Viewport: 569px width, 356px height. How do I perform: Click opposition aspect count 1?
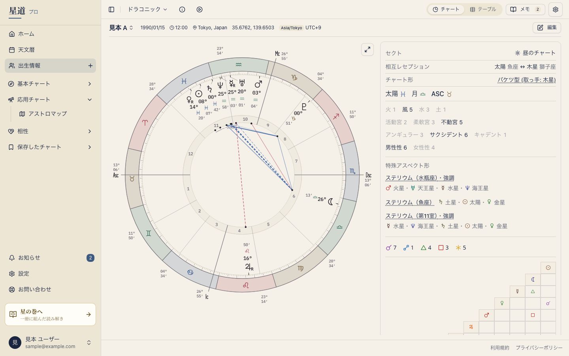(x=408, y=248)
